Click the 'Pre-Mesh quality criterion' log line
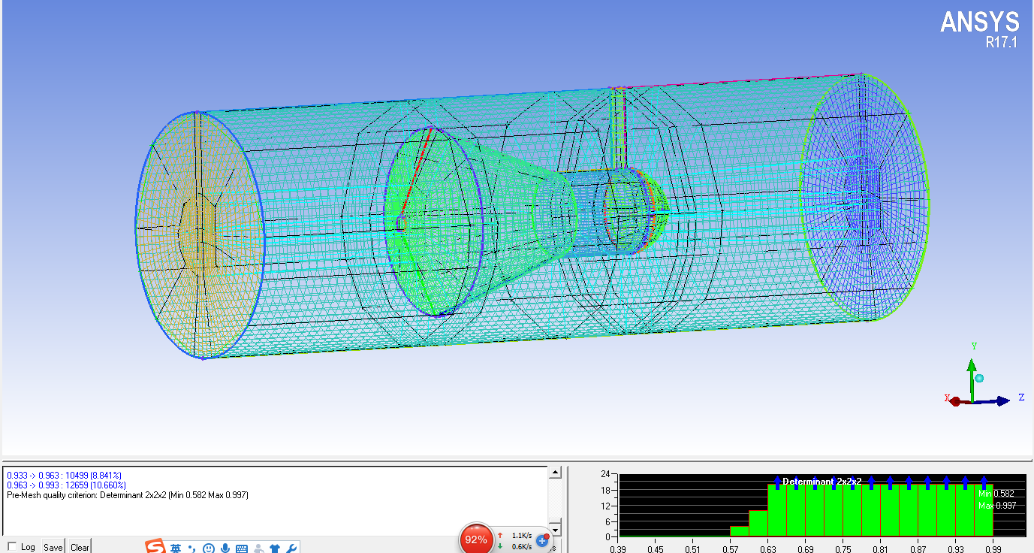Screen dimensions: 1034x553 tap(127, 495)
